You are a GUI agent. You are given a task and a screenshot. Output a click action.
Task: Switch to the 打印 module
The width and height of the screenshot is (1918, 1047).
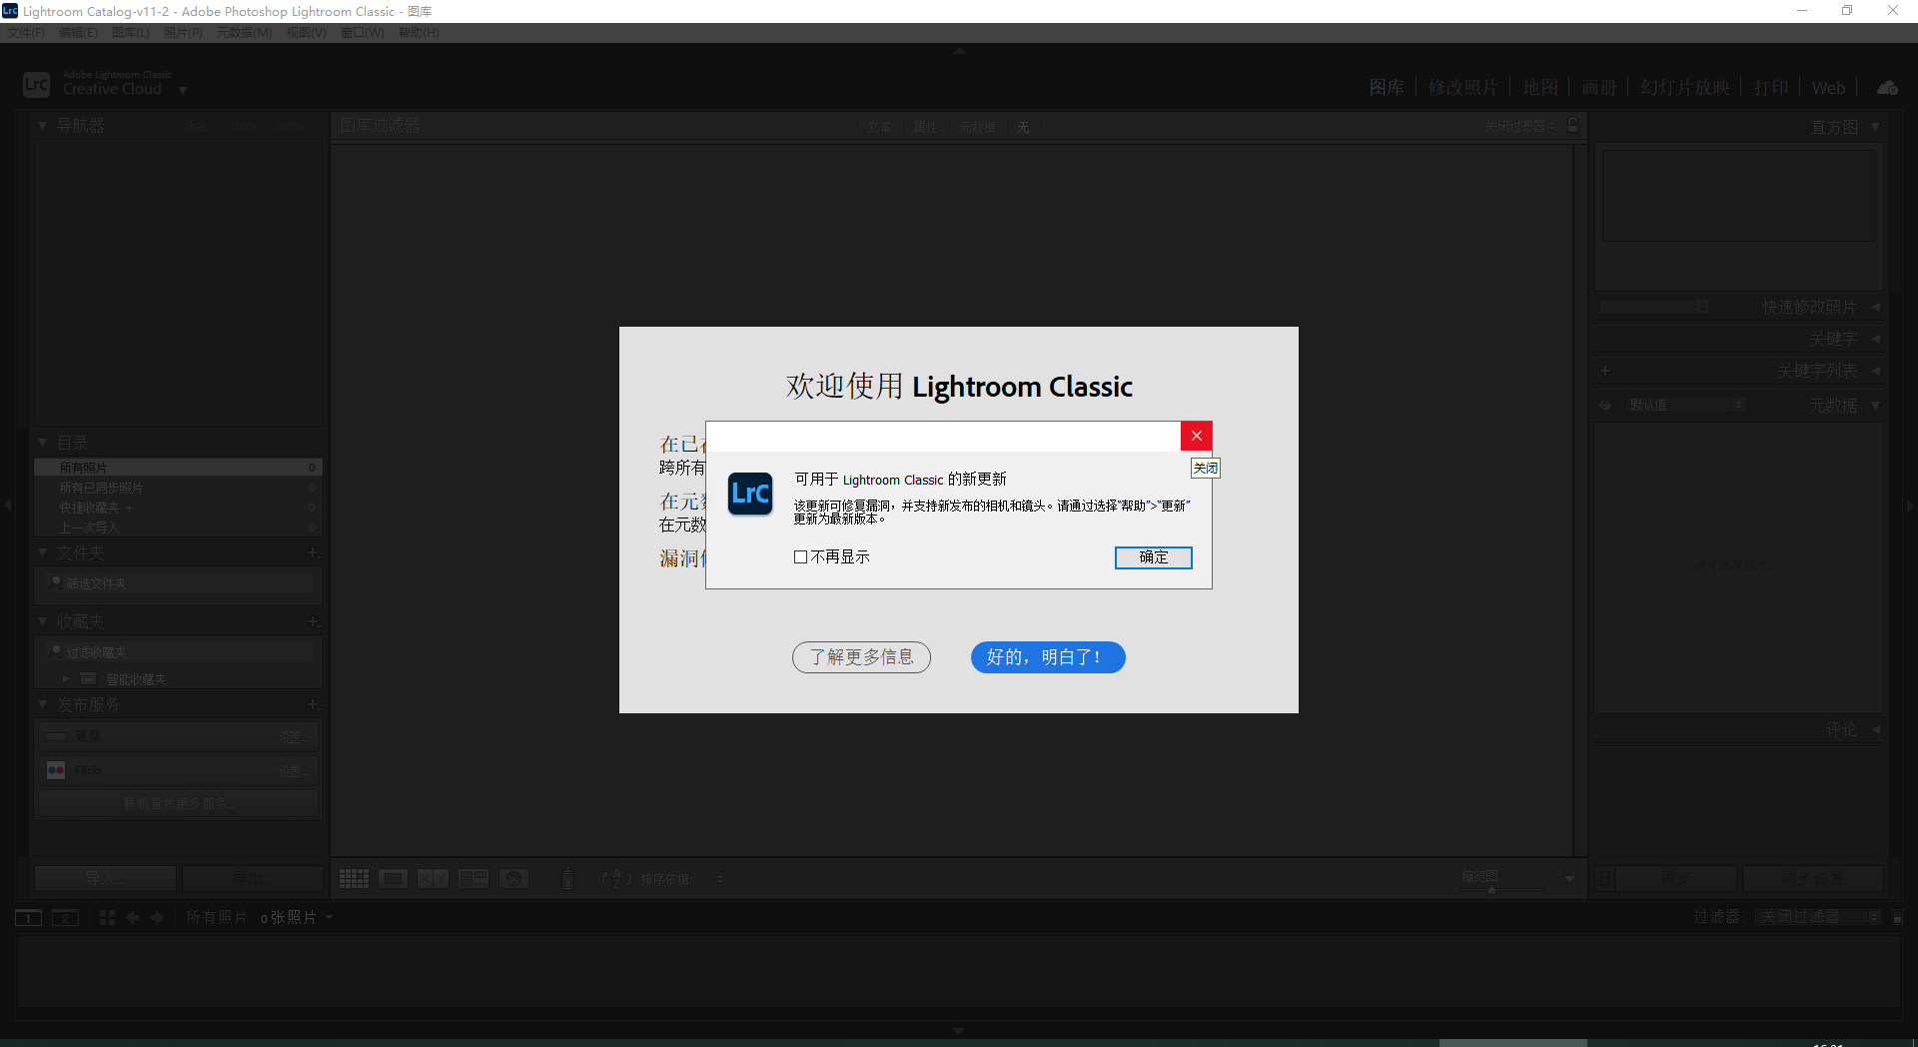coord(1771,88)
